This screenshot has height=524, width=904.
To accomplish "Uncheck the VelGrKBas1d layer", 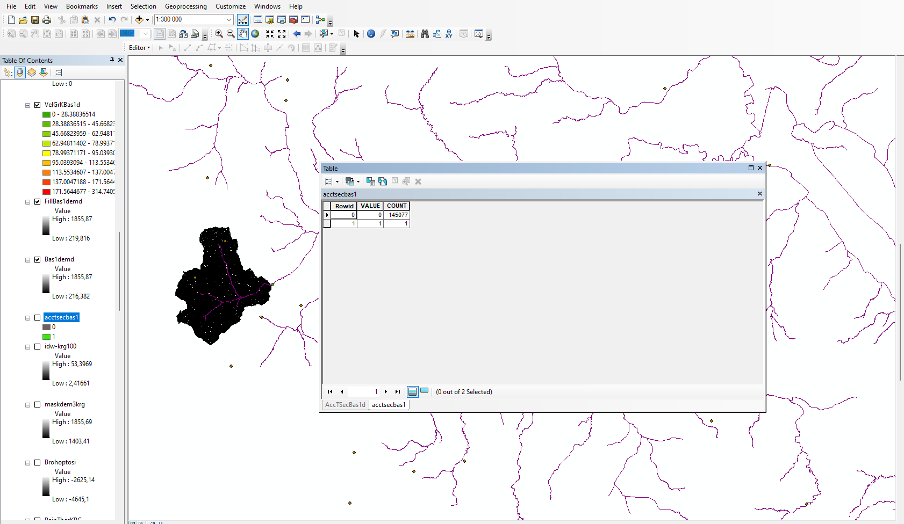I will (x=38, y=105).
